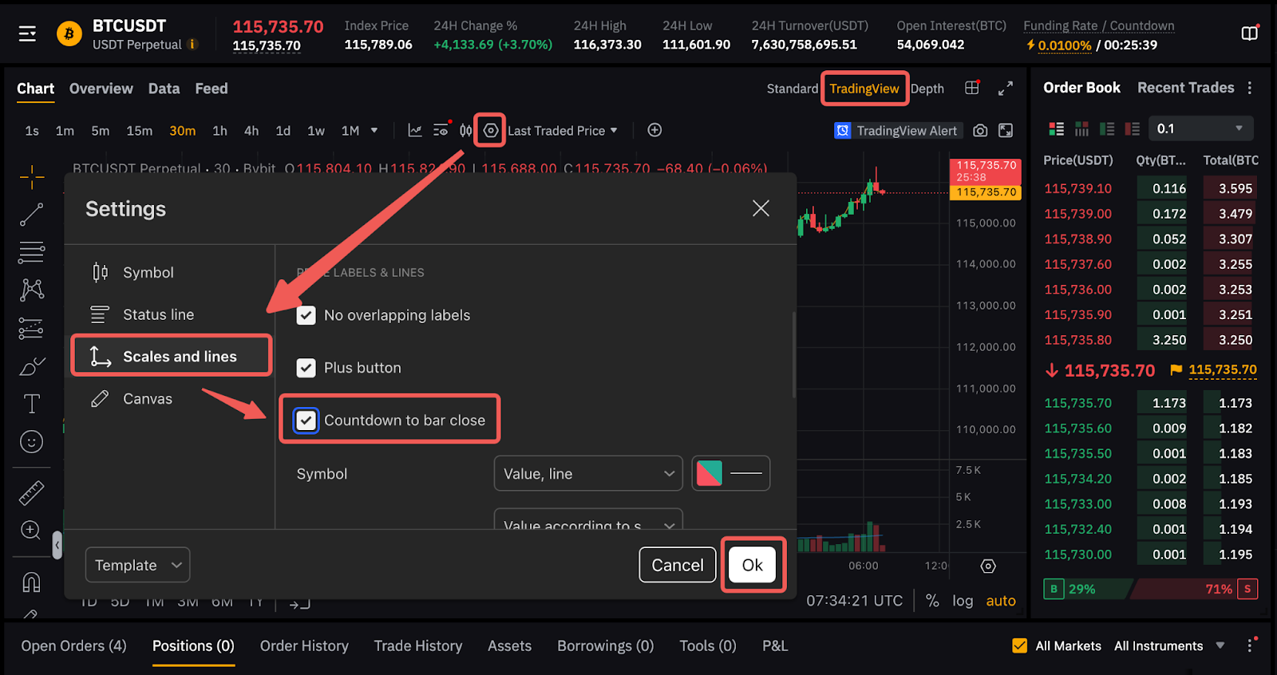Open the Template dropdown
The image size is (1277, 675).
pos(137,565)
